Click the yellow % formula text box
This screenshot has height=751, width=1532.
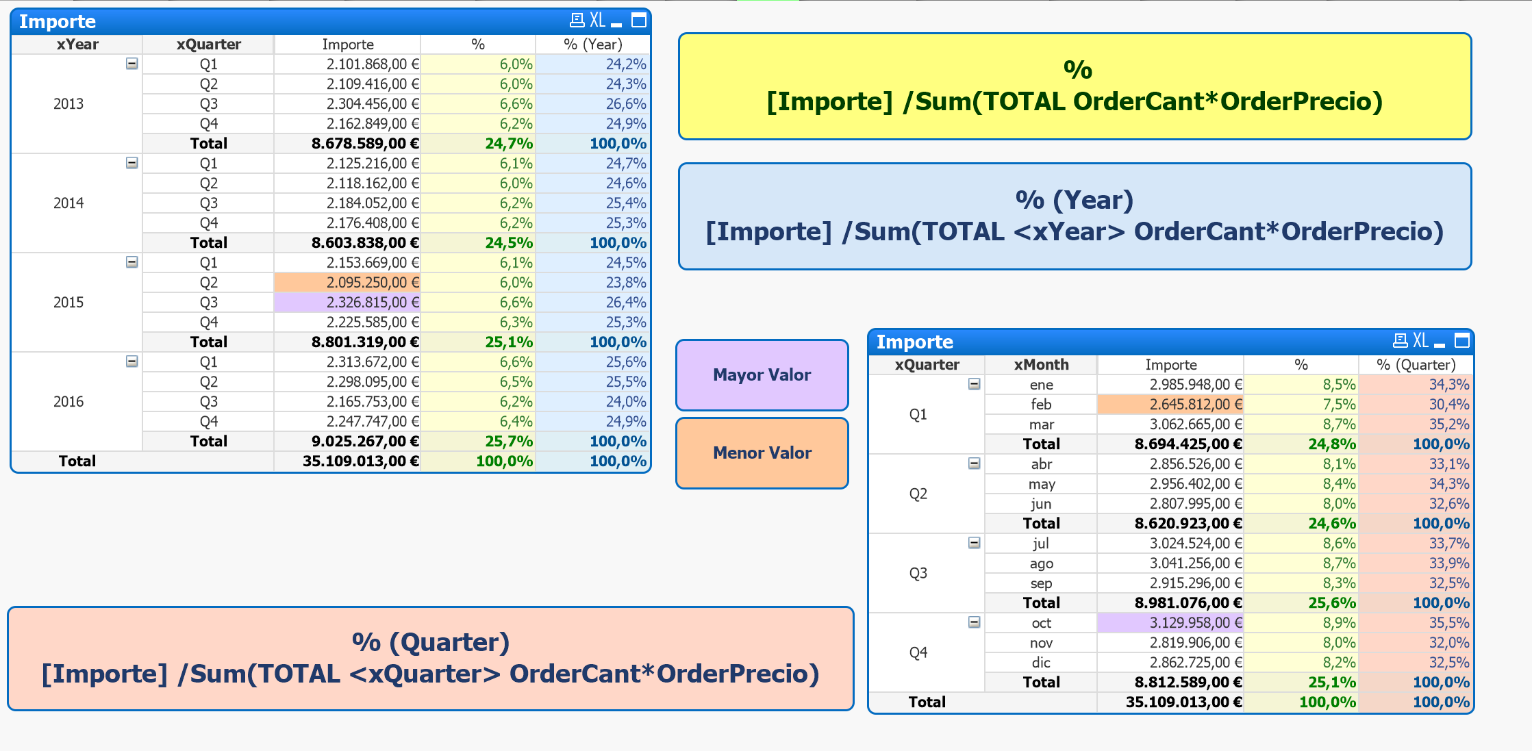pos(1075,86)
